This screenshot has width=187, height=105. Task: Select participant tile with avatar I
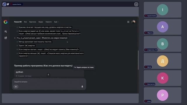[162, 10]
